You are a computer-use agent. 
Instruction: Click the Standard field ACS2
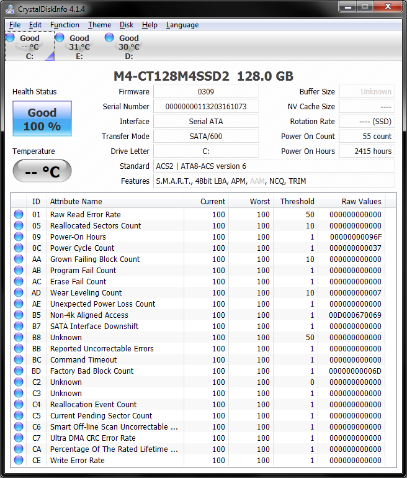pos(274,166)
